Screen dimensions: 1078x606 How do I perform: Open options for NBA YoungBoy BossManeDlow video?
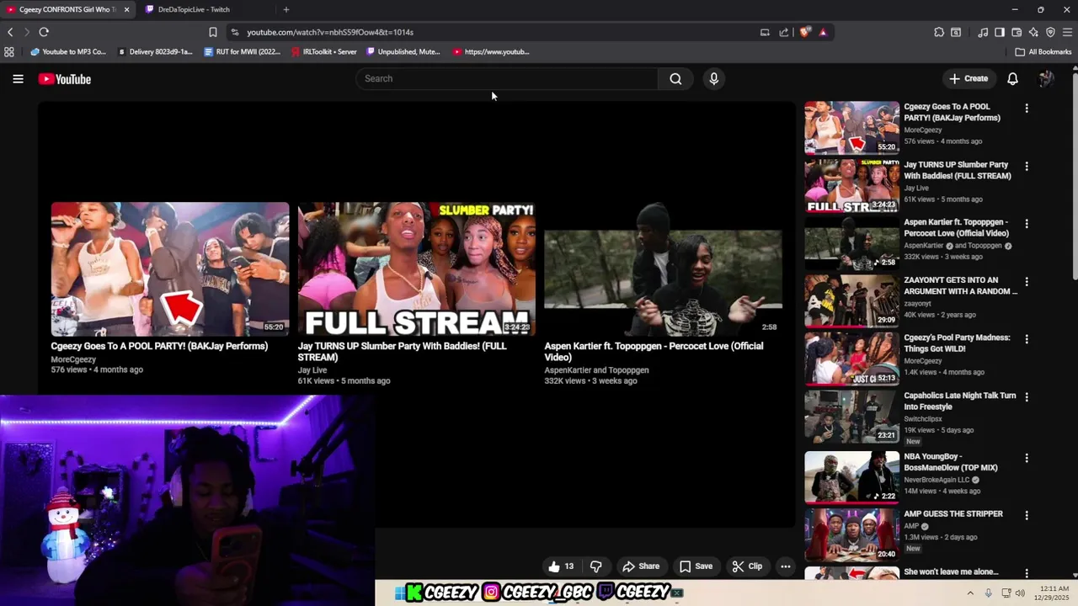pos(1026,458)
